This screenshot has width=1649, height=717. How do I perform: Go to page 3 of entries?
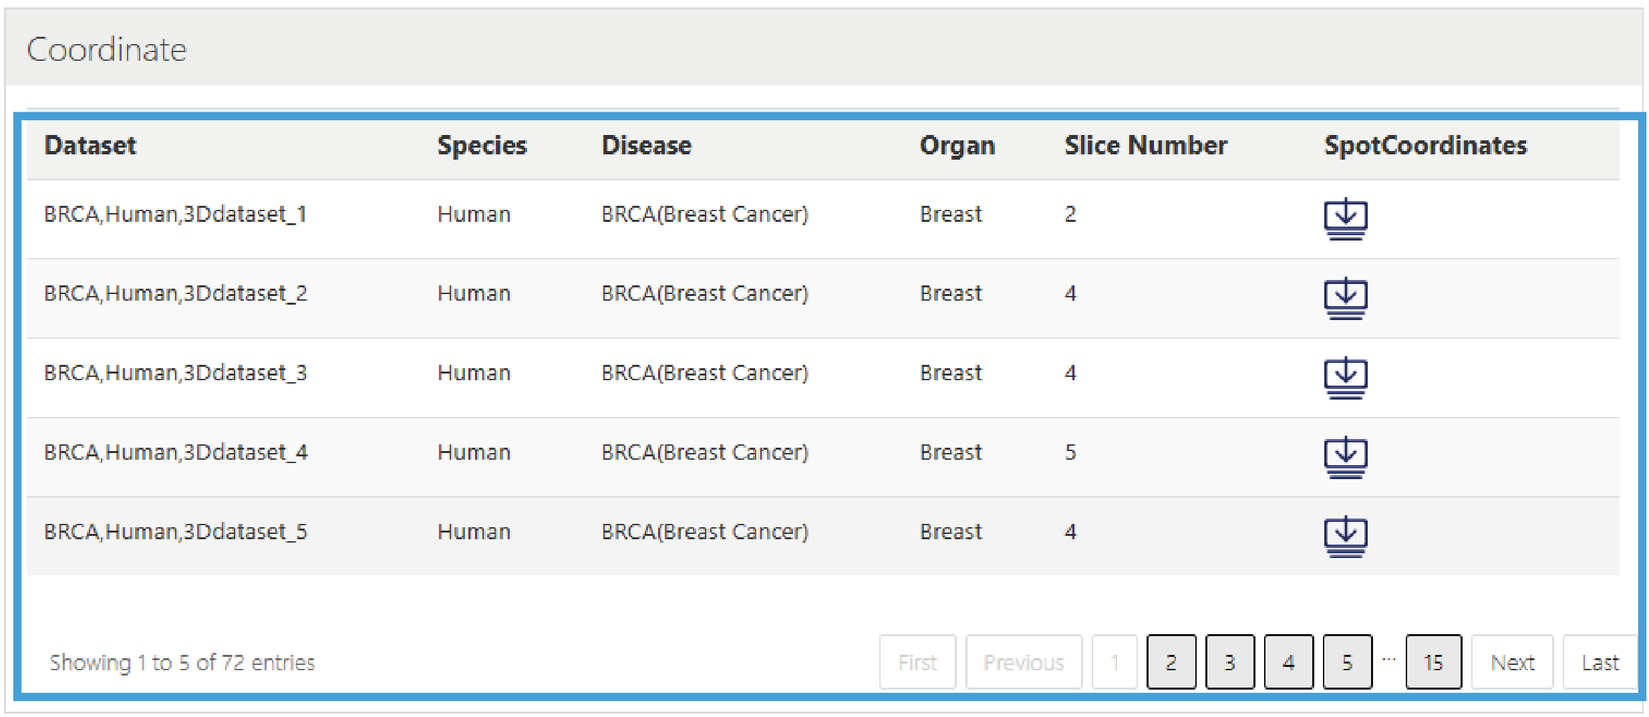pyautogui.click(x=1229, y=662)
